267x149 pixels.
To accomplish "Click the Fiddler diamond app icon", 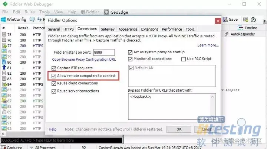I will [5, 4].
